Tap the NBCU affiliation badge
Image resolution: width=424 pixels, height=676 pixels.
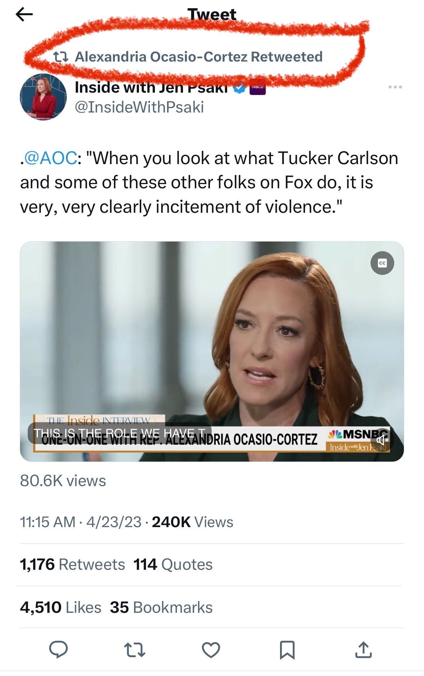tap(258, 87)
